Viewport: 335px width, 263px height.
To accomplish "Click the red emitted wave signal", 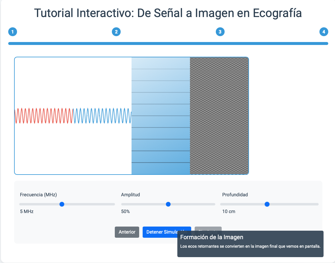I will (43, 116).
